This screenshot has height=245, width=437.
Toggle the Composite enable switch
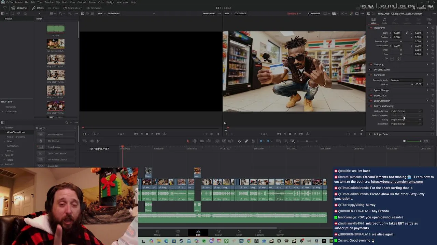pos(371,75)
